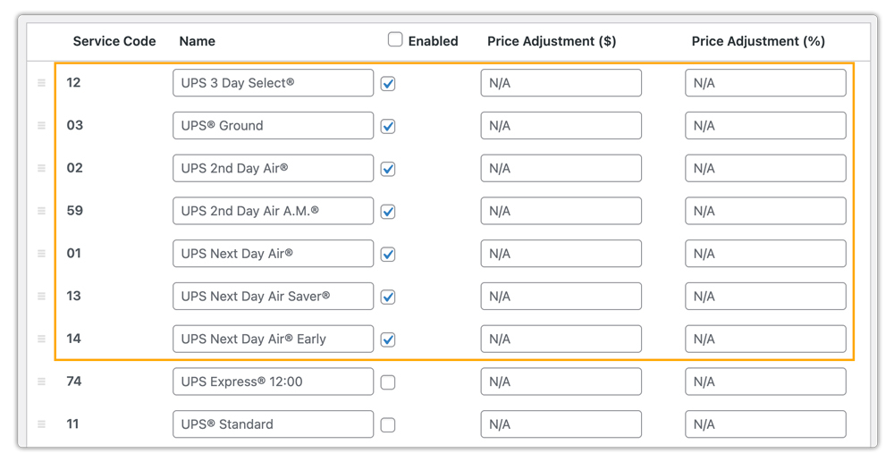Click drag handle for service code 02 row

(x=41, y=169)
